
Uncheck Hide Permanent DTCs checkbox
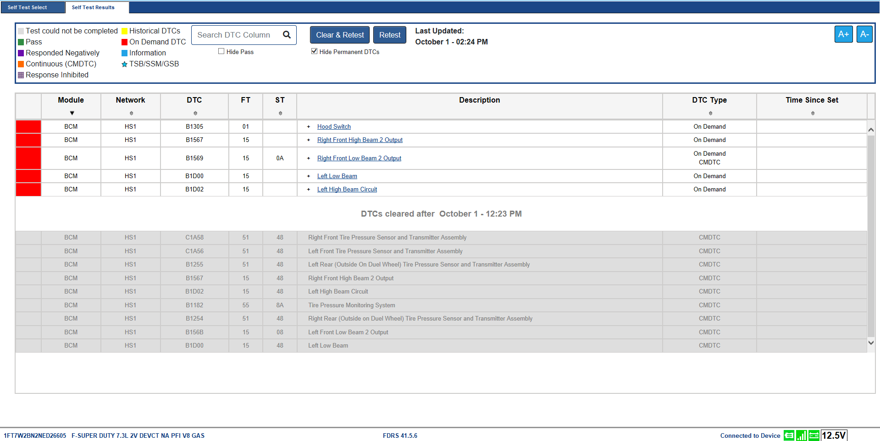point(314,51)
